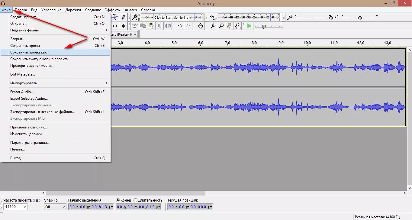Choose Выход menu entry
Viewport: 412px width, 220px height.
click(x=60, y=158)
